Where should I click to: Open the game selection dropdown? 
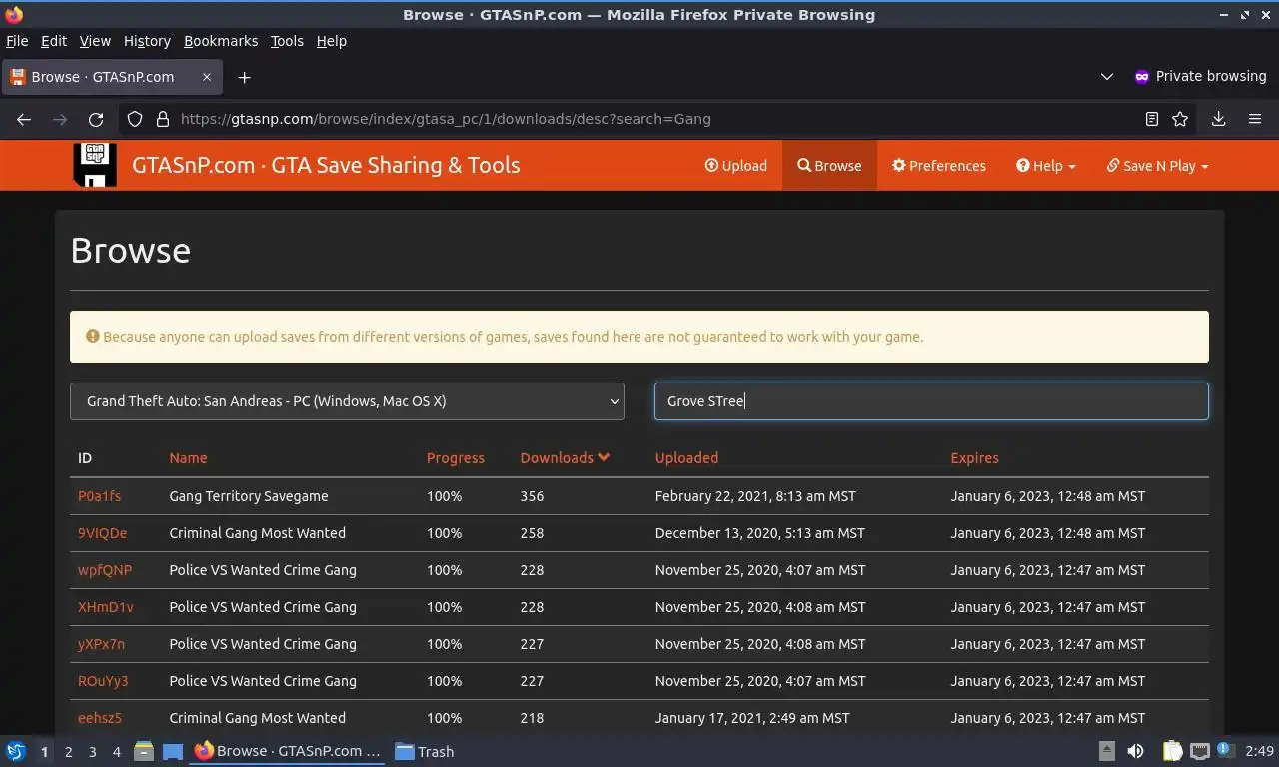347,401
